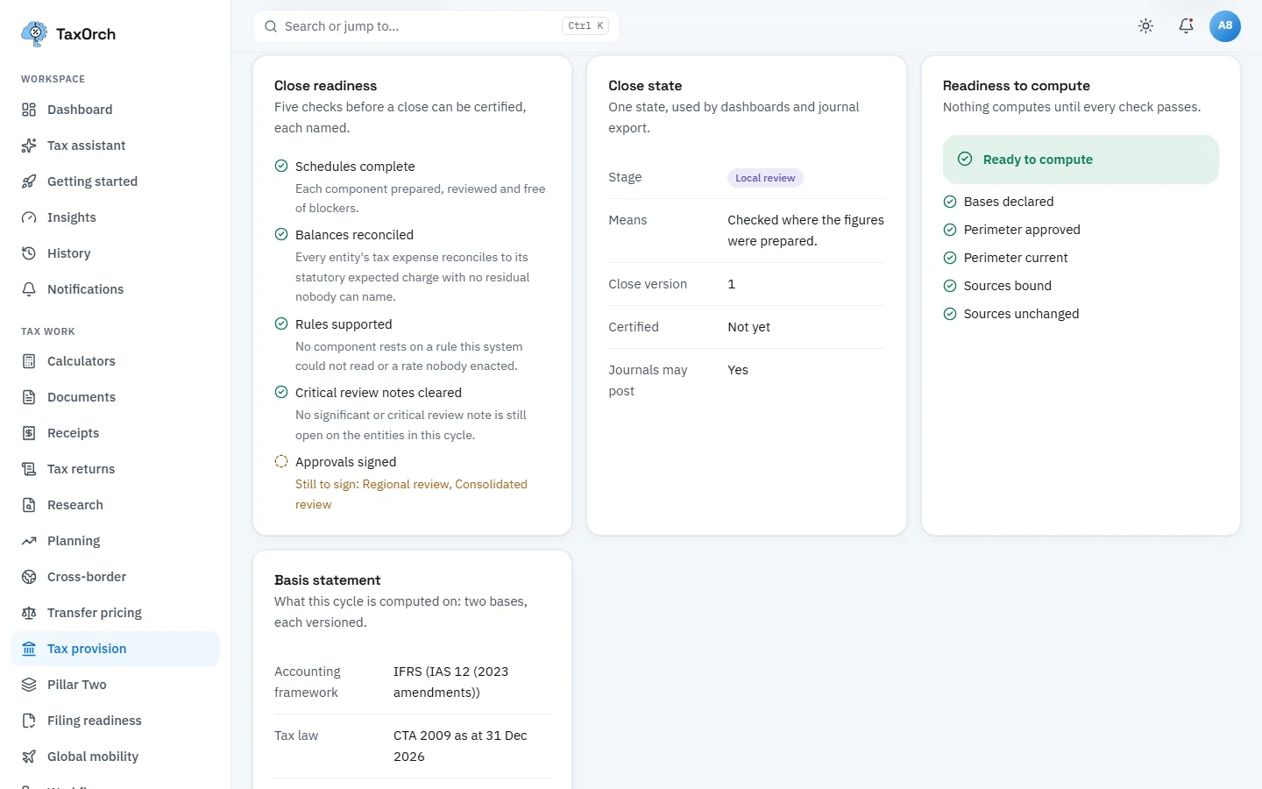Toggle the light/dark theme sun icon

[x=1145, y=26]
